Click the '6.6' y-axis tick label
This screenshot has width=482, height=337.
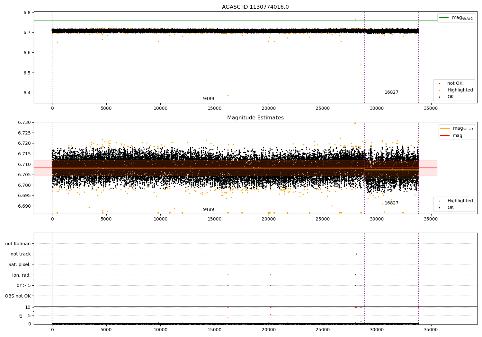pyautogui.click(x=27, y=53)
